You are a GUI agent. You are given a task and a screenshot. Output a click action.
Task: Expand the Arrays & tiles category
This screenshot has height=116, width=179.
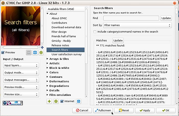click(x=47, y=59)
